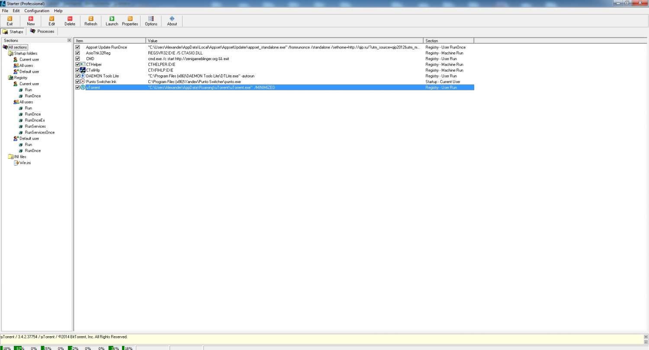
Task: Launch the selected startup item
Action: point(112,21)
